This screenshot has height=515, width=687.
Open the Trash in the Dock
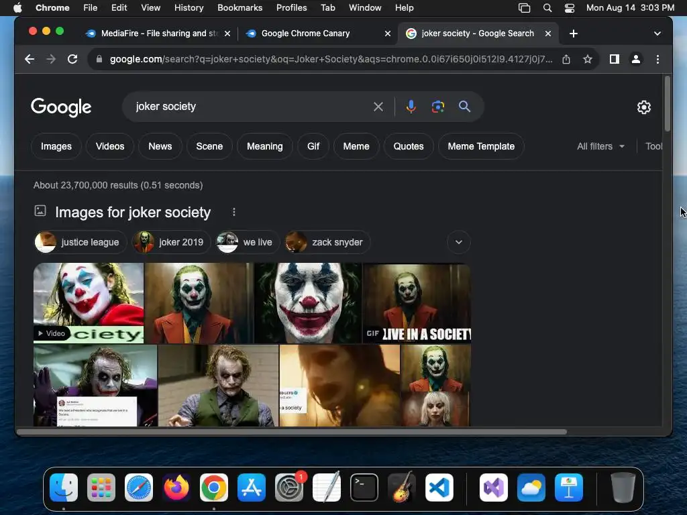coord(623,488)
